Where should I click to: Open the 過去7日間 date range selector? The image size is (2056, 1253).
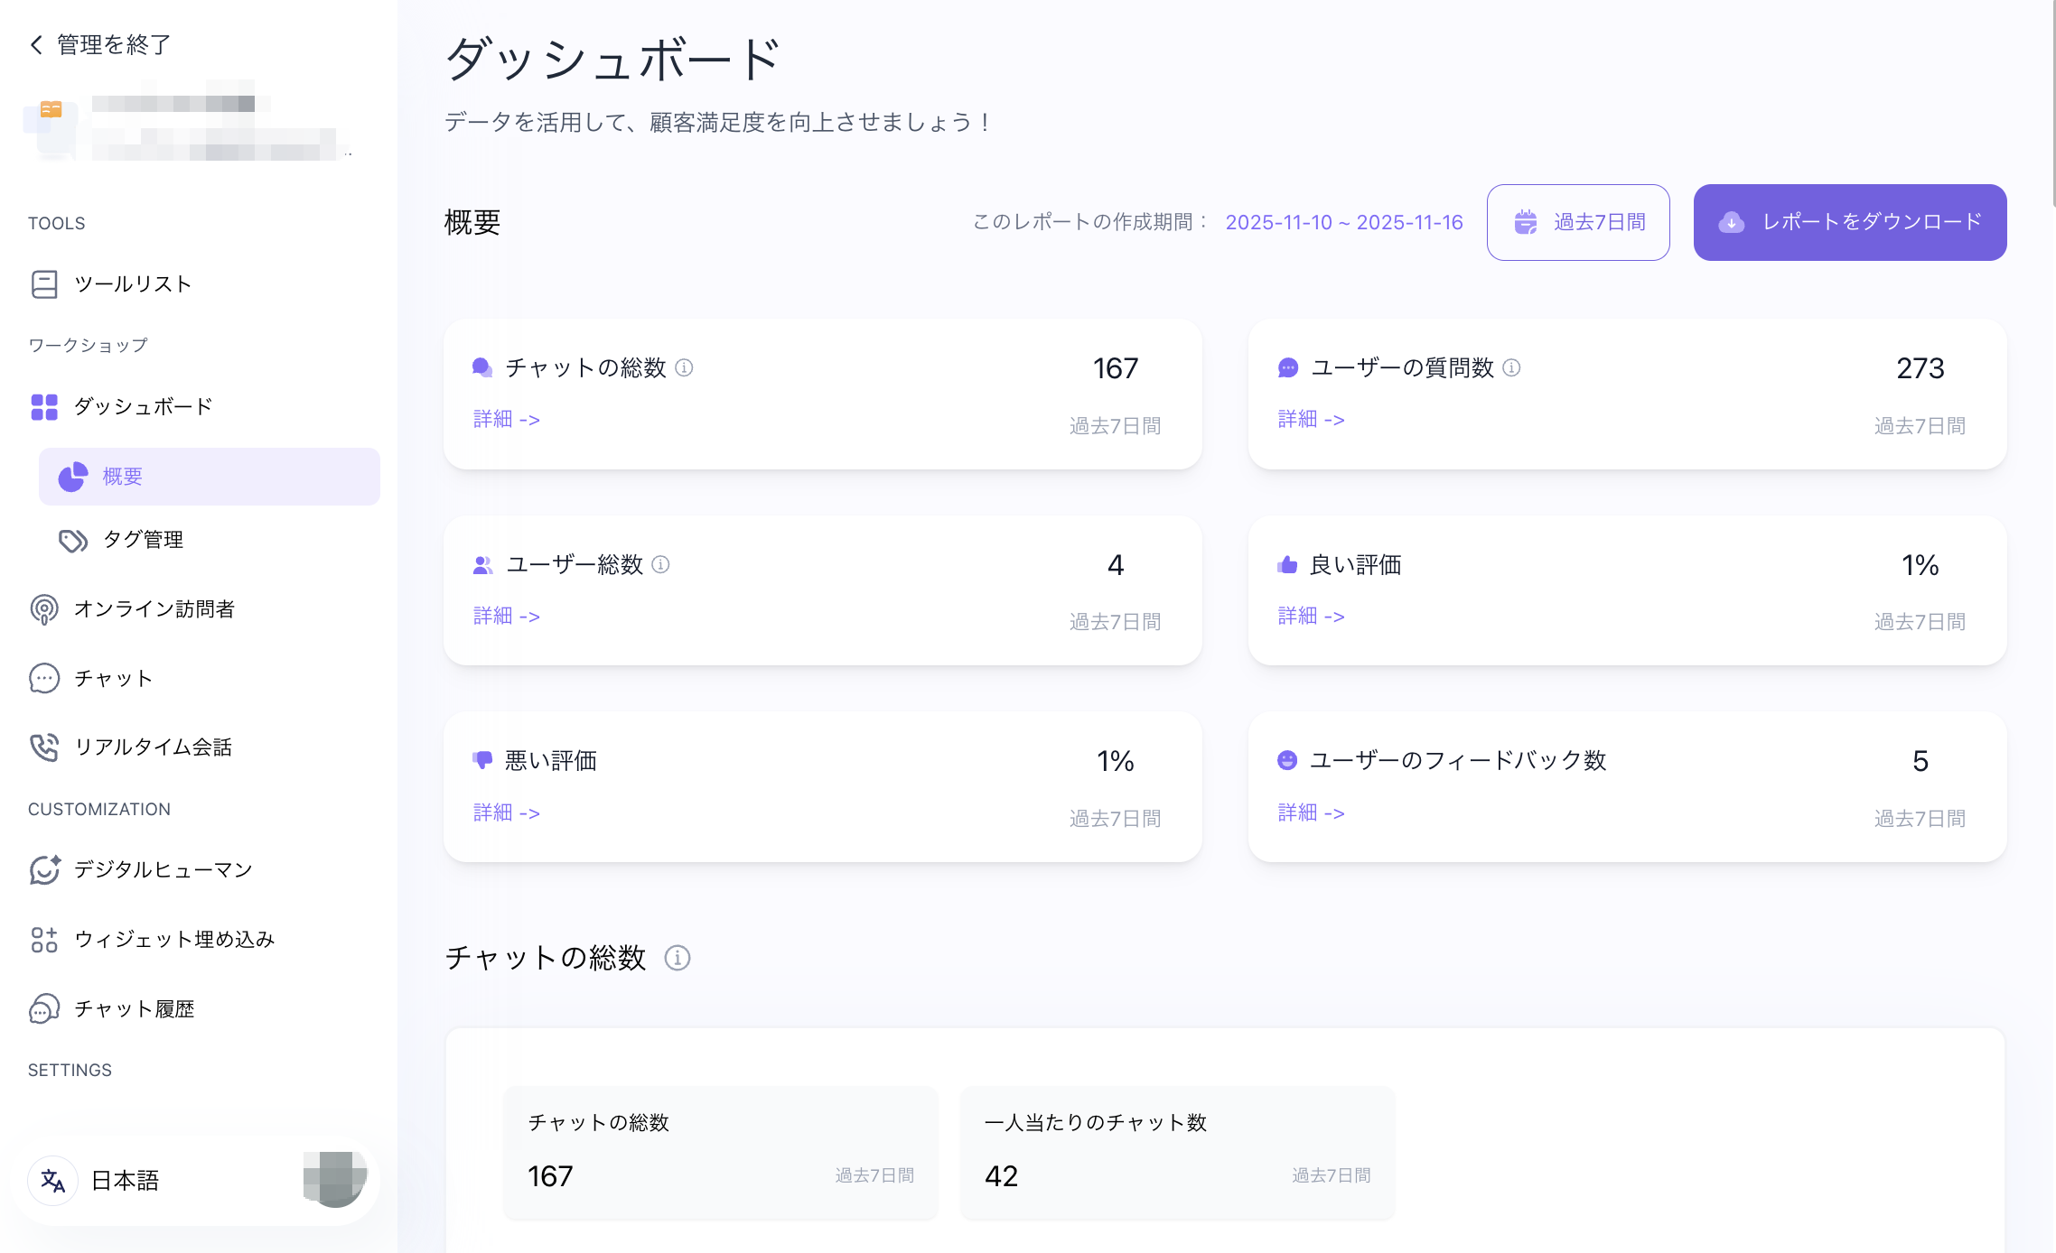1578,222
